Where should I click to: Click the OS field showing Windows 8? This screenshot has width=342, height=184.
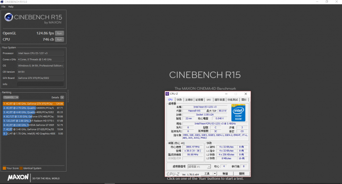click(x=40, y=66)
